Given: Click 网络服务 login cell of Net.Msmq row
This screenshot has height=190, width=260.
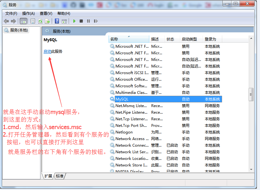Looking at the screenshot, I should (212, 106).
